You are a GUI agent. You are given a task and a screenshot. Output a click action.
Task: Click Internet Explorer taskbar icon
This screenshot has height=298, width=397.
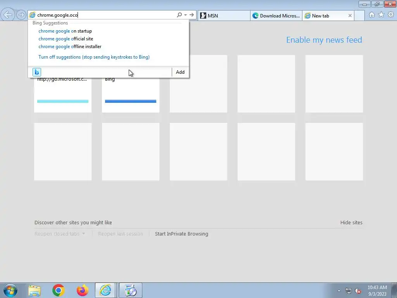pos(105,290)
